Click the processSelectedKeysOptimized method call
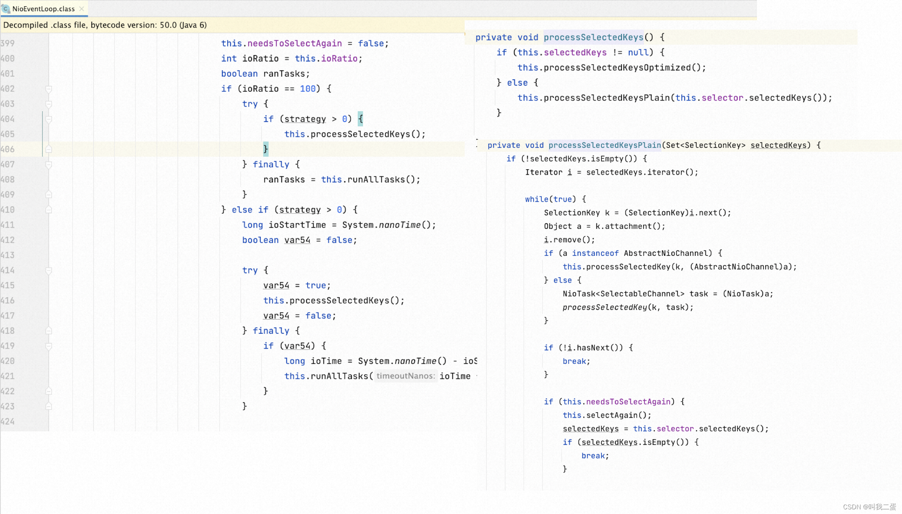This screenshot has width=902, height=514. pos(617,67)
